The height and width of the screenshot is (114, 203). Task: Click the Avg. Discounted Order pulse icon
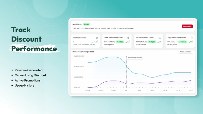192,37
